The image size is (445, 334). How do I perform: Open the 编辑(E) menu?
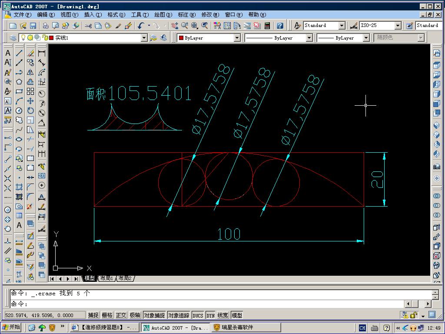pos(46,15)
